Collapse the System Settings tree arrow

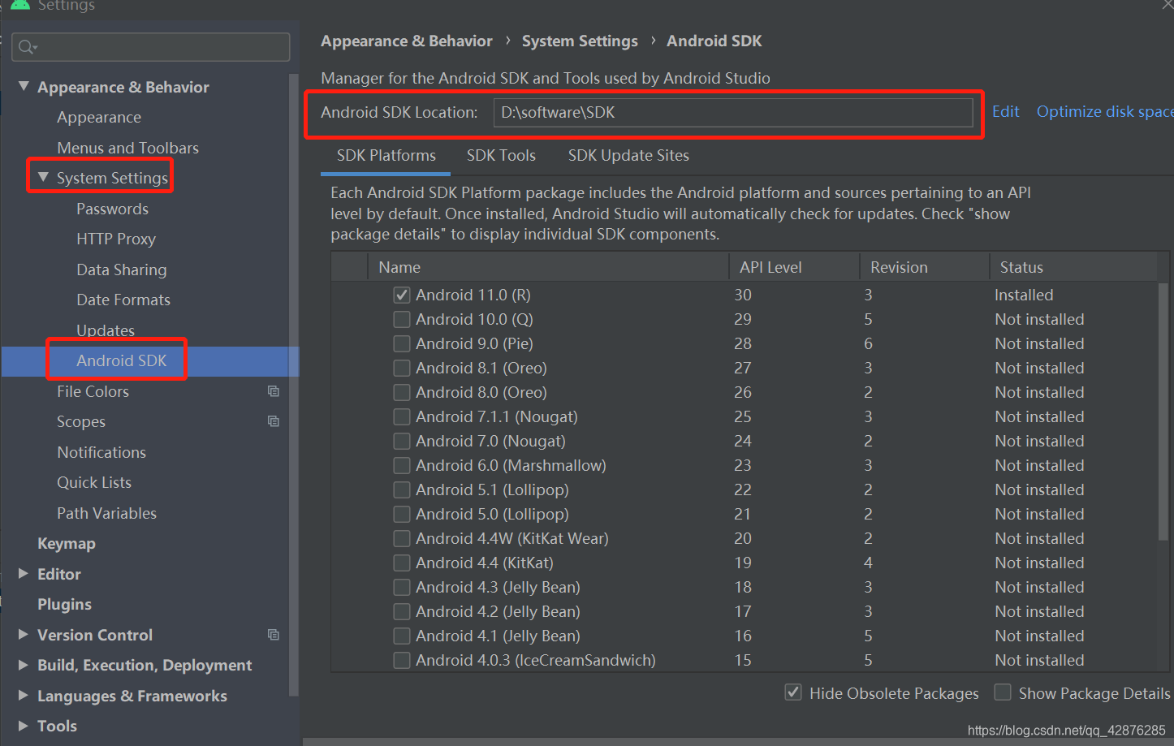tap(43, 177)
